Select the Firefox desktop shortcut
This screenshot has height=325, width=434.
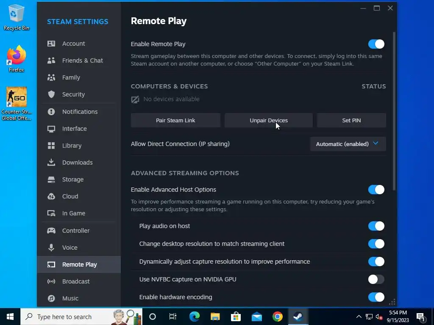(17, 59)
